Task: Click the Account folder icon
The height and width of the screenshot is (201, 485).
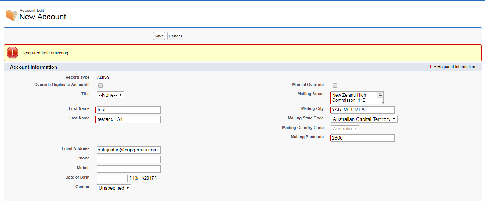Action: [x=11, y=15]
